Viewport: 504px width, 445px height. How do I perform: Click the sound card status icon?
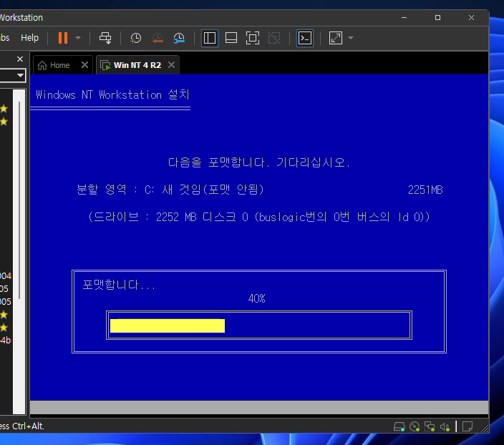pyautogui.click(x=445, y=426)
